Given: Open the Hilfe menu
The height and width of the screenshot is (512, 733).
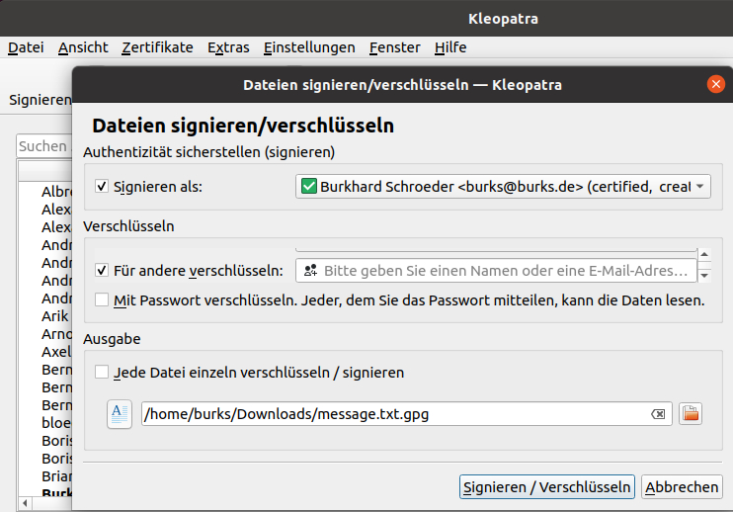Looking at the screenshot, I should point(450,47).
